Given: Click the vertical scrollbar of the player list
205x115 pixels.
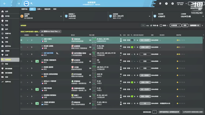Looking at the screenshot, I should 203,38.
